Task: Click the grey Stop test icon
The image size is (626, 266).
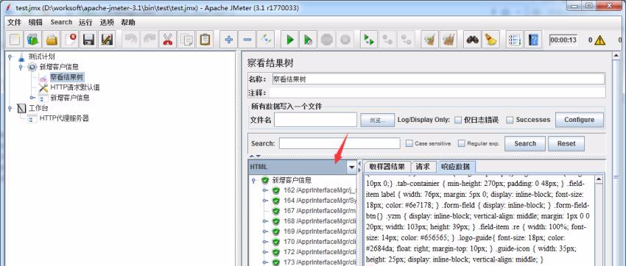Action: (x=326, y=40)
